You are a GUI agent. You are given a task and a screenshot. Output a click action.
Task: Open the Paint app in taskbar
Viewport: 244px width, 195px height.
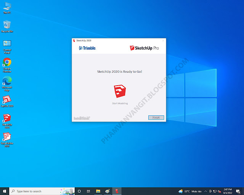(x=108, y=191)
